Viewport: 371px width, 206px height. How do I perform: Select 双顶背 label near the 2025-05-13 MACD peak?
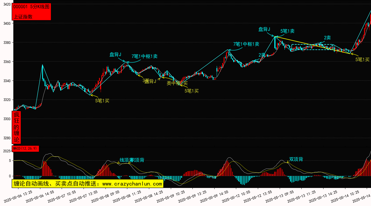(x=296, y=159)
